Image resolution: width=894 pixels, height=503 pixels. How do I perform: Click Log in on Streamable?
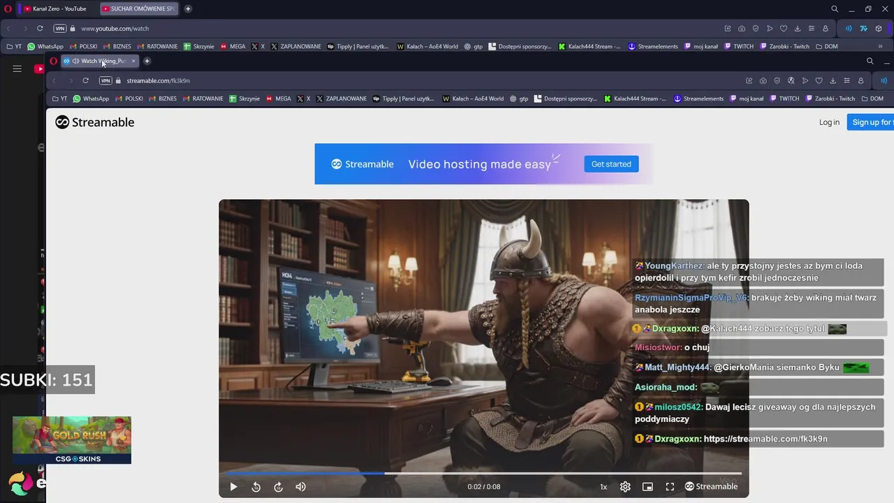829,122
